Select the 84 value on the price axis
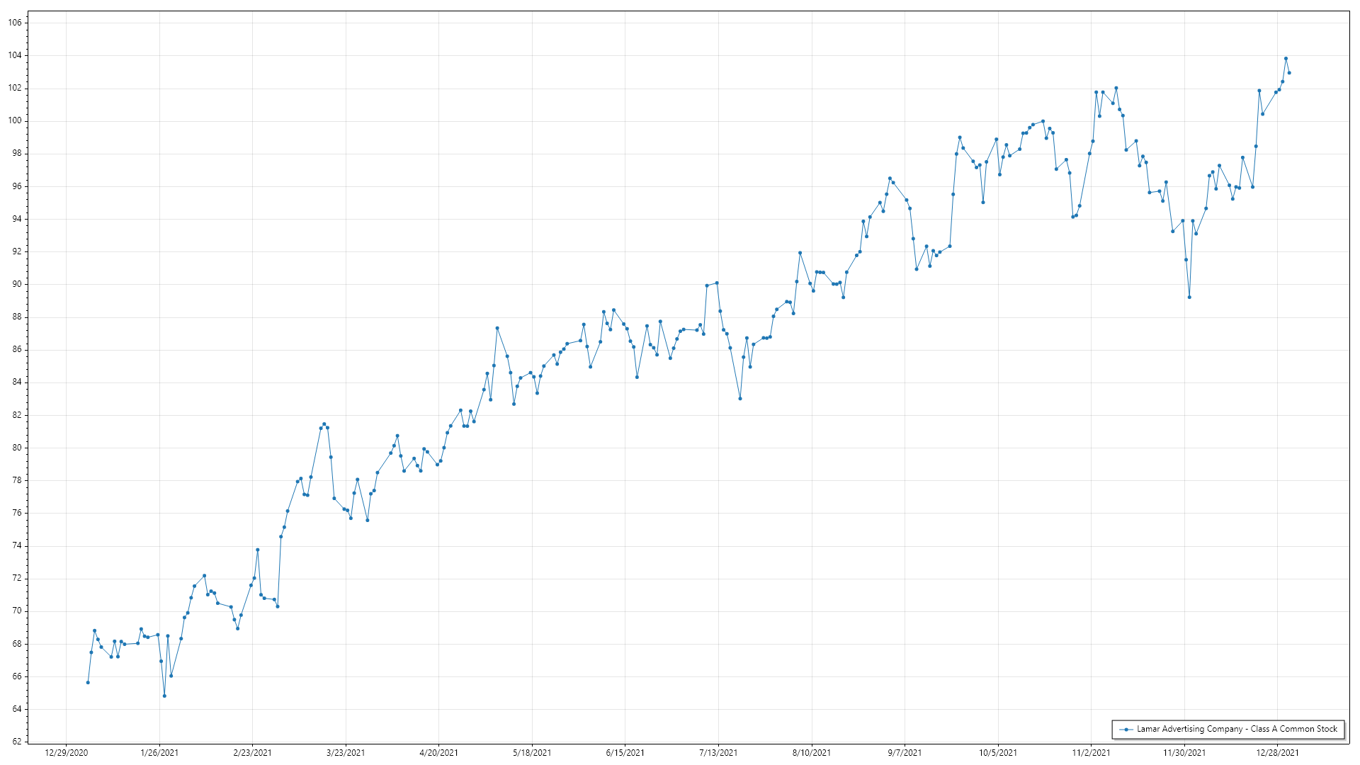 tap(17, 382)
